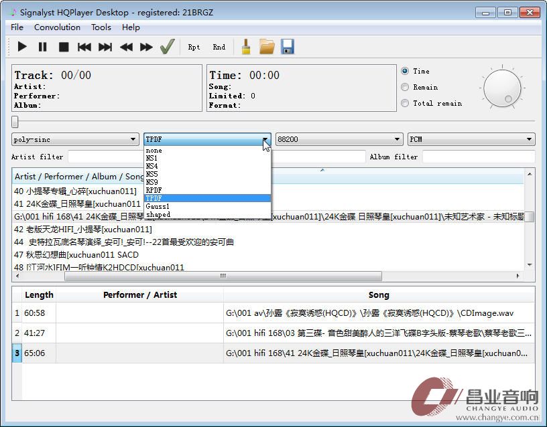Select the Remain radio button
Viewport: 547px width, 427px height.
pos(405,87)
